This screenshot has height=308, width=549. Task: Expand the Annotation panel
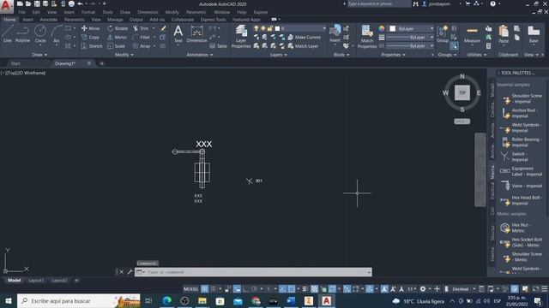tap(200, 55)
